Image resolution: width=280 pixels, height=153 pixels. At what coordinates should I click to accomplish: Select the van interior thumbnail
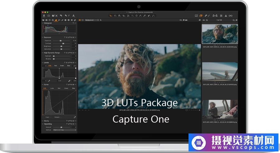(x=220, y=109)
